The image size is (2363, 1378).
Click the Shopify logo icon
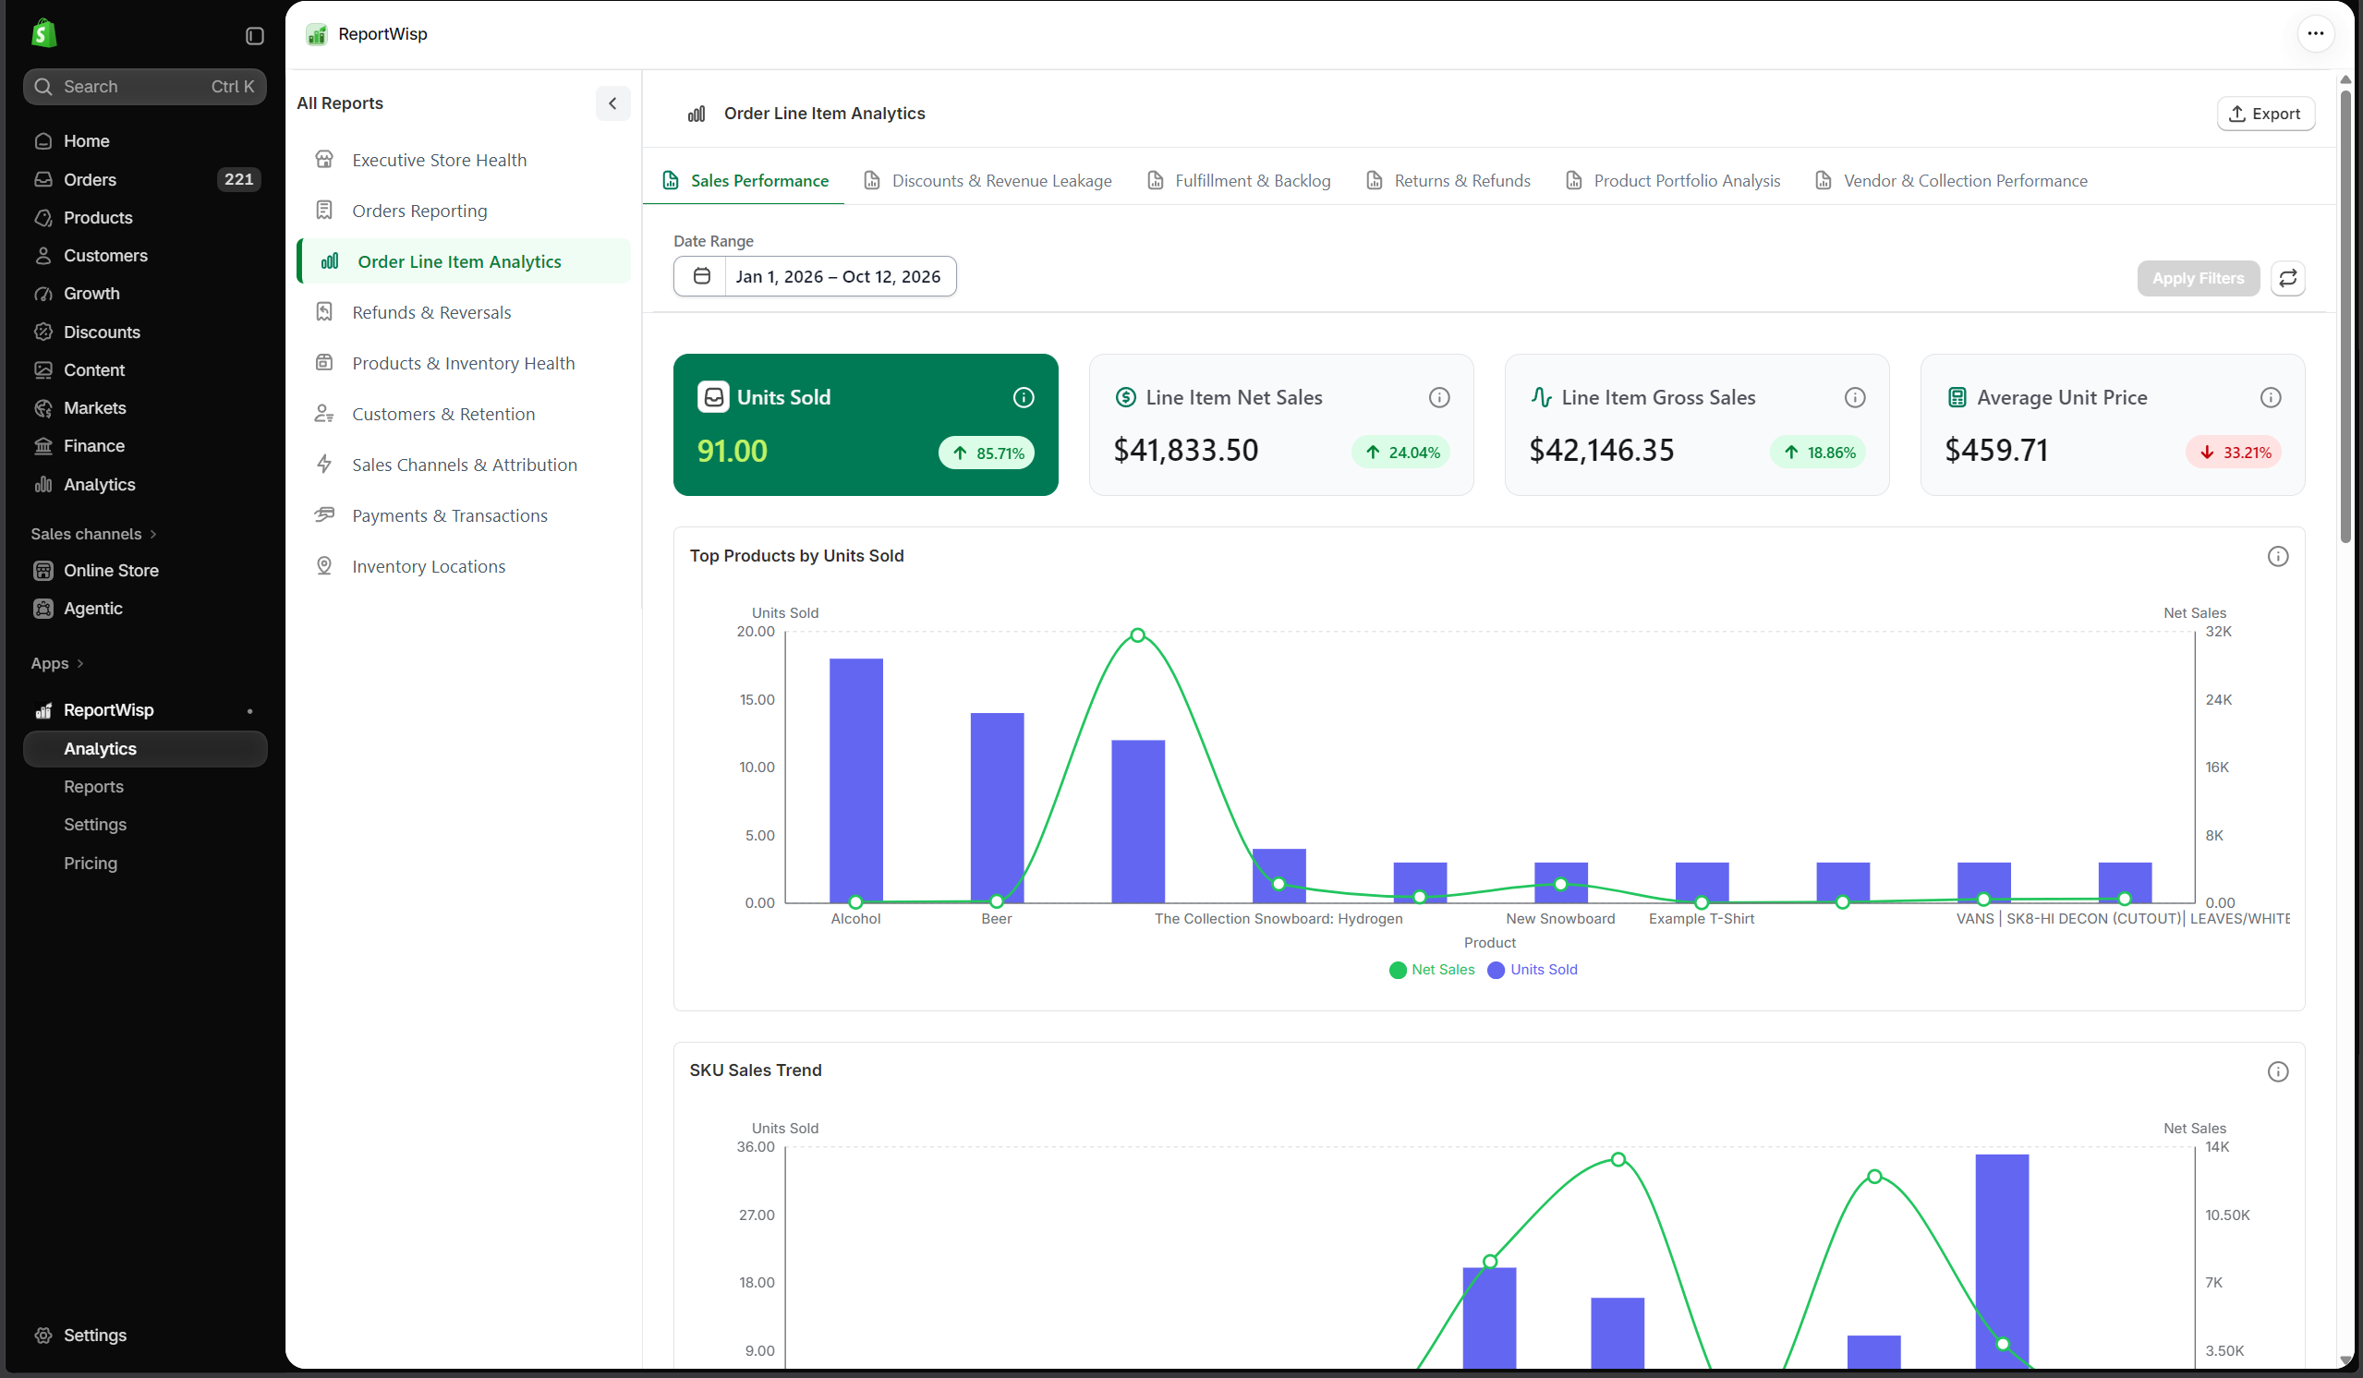click(x=43, y=34)
